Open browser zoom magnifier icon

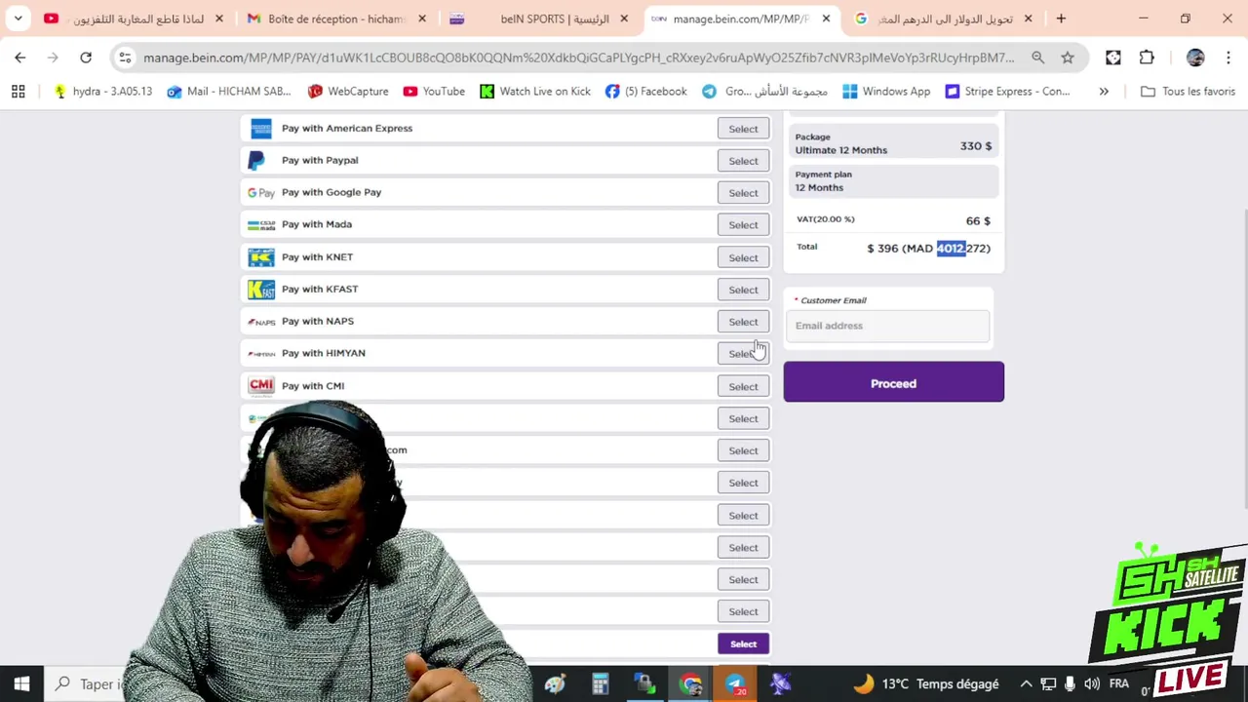pos(1037,58)
